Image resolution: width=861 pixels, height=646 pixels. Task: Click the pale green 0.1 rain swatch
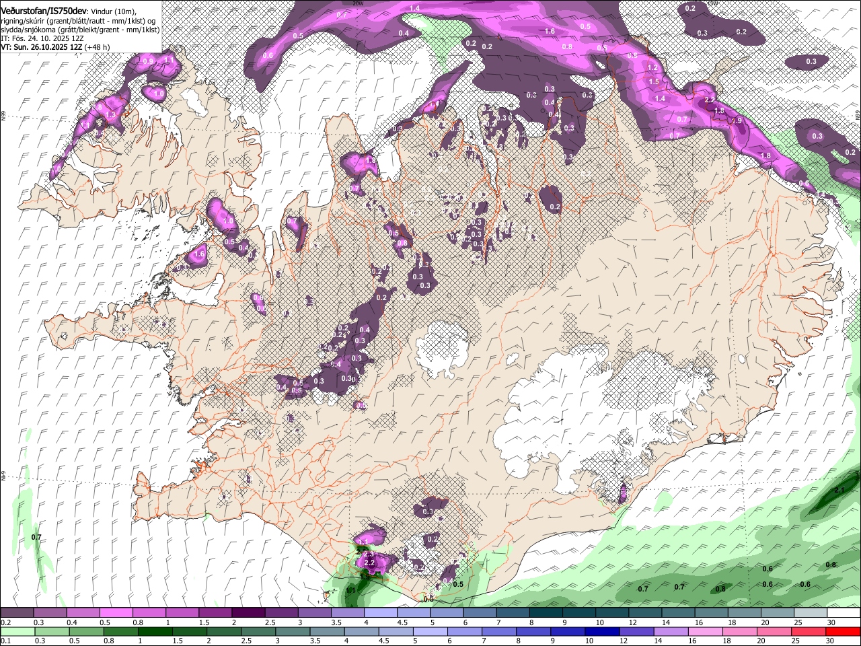pos(17,631)
